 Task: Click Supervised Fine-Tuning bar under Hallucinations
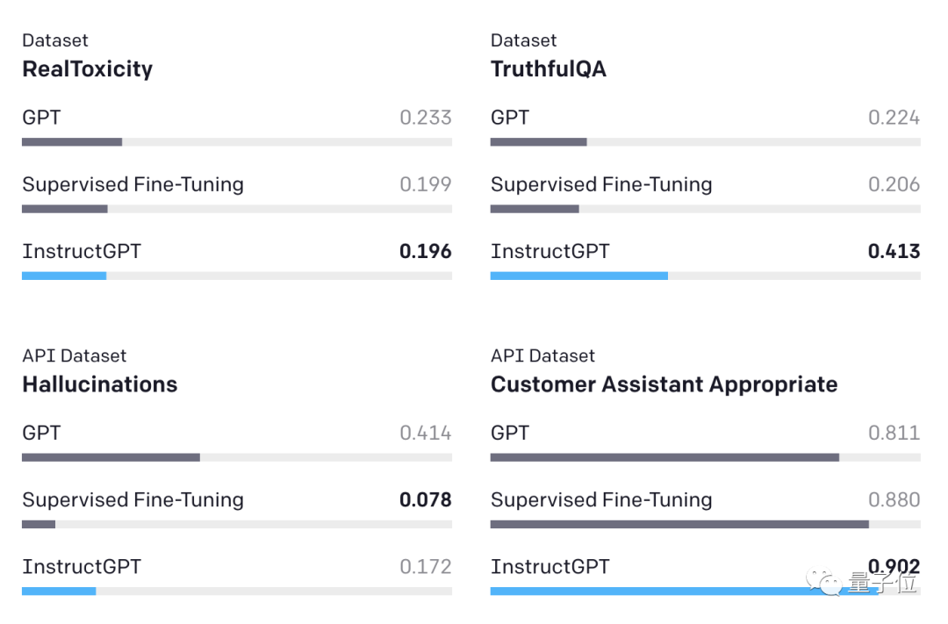(39, 524)
